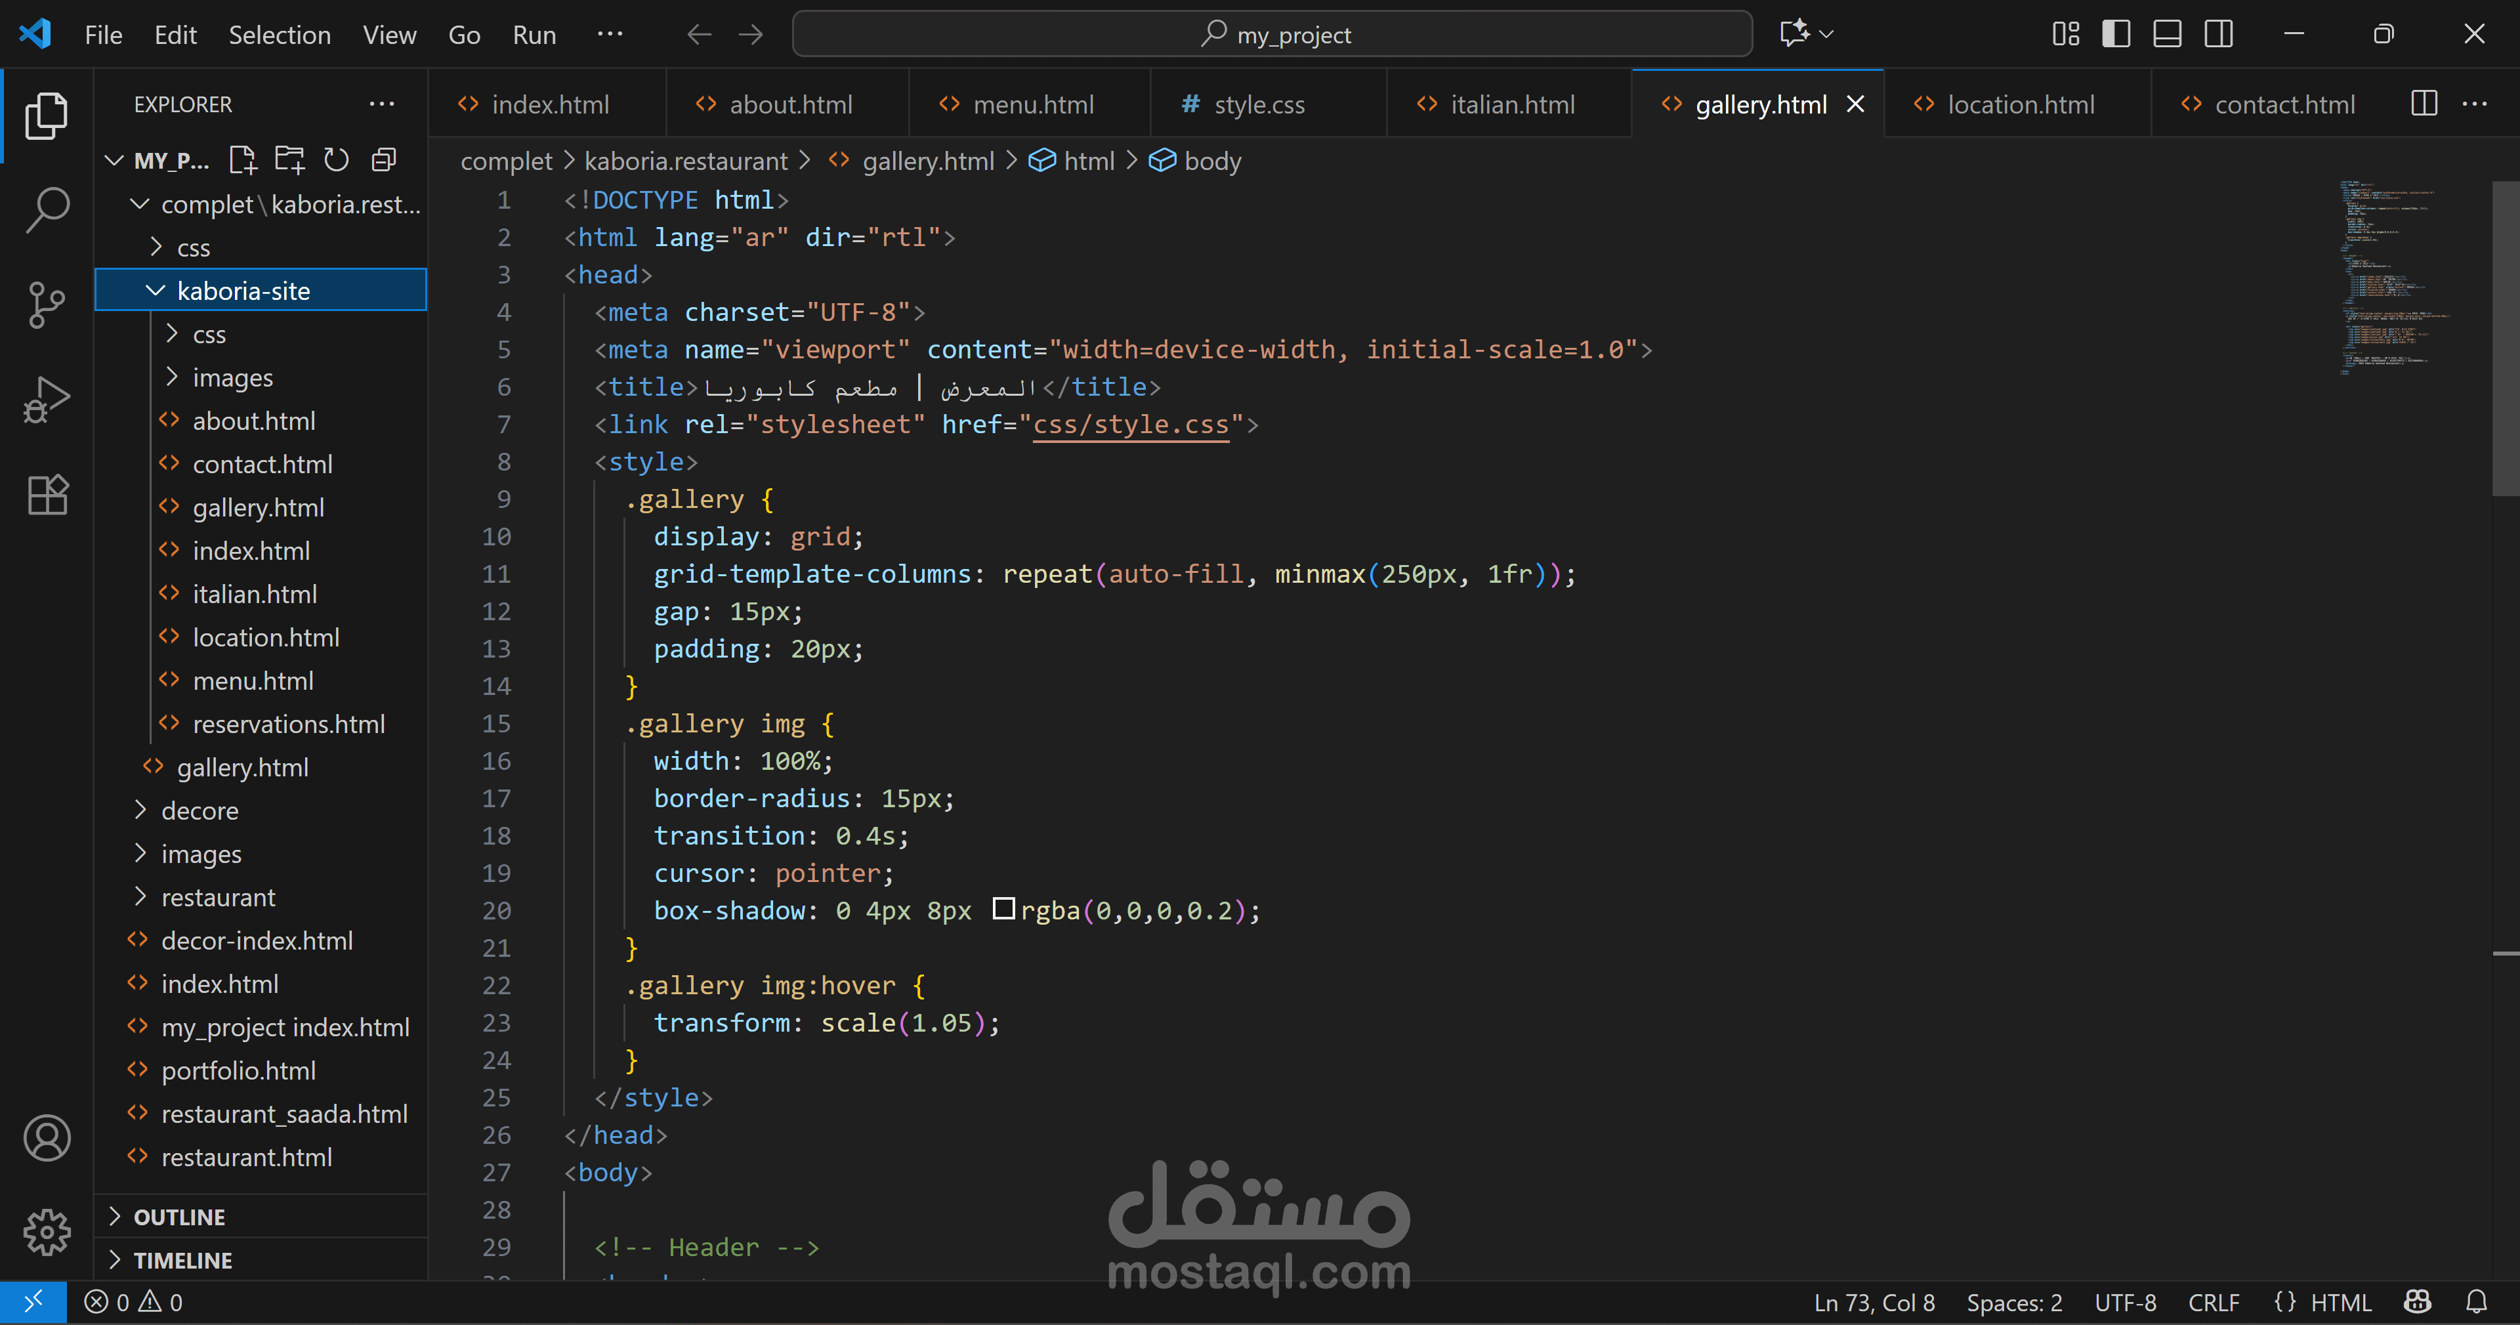Screen dimensions: 2520x1325
Task: Open the Run and Debug view
Action: tap(46, 399)
